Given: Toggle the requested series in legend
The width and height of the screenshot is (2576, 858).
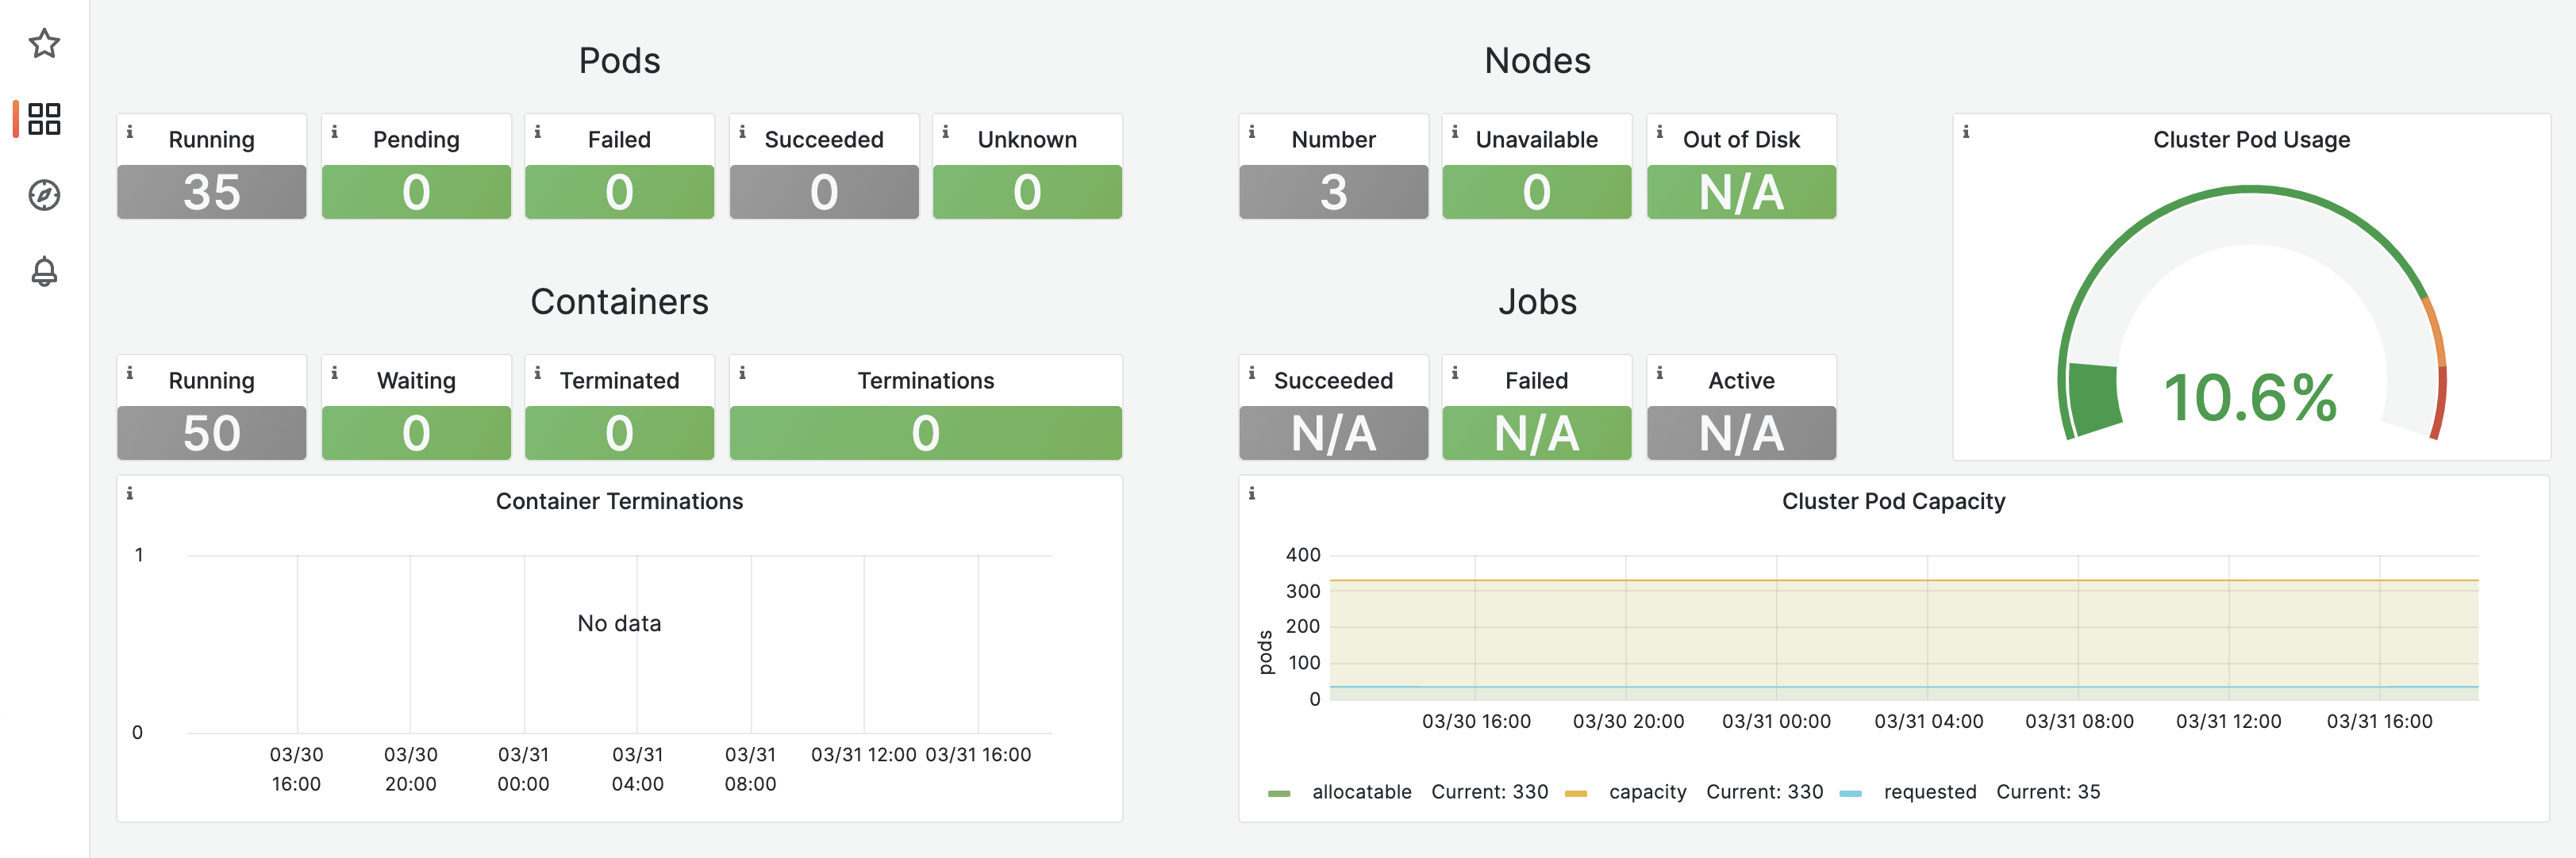Looking at the screenshot, I should pos(1929,792).
